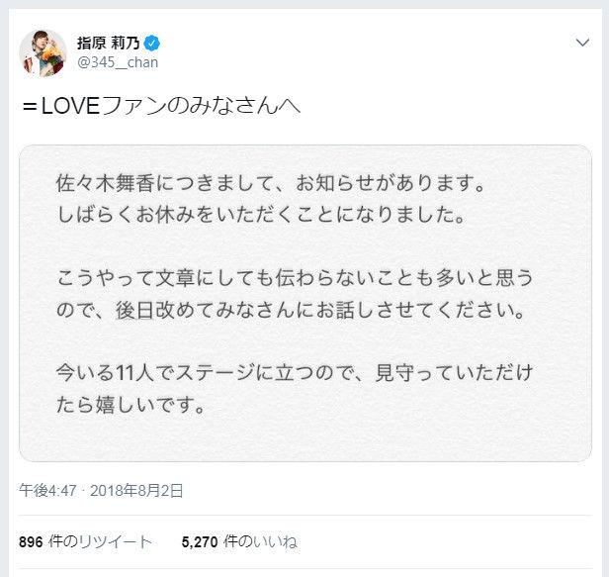Click the 2018年8月2日 date link

pyautogui.click(x=136, y=491)
